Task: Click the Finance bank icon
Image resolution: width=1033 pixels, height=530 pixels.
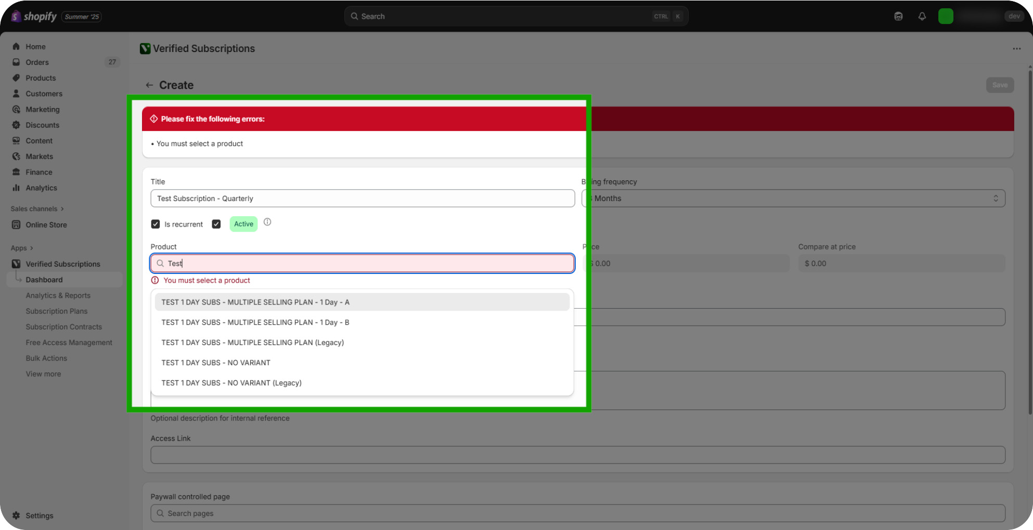Action: 16,172
